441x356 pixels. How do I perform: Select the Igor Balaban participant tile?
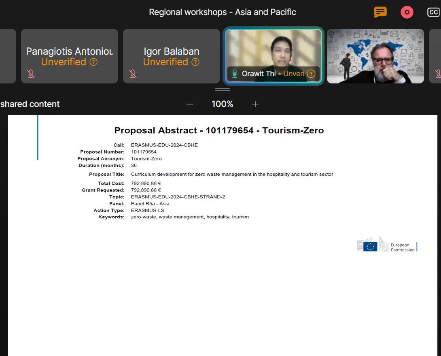coord(172,56)
